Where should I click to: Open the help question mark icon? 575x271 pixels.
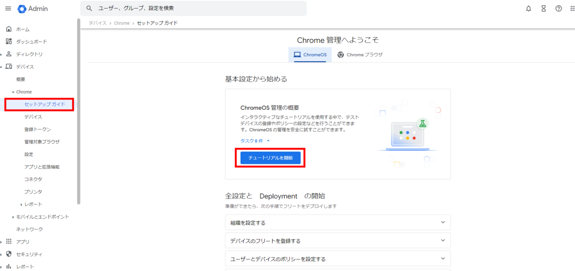click(559, 9)
